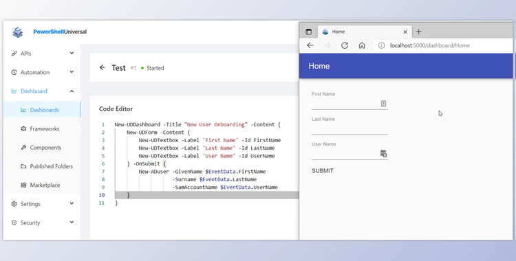Expand the APIs section

(72, 54)
